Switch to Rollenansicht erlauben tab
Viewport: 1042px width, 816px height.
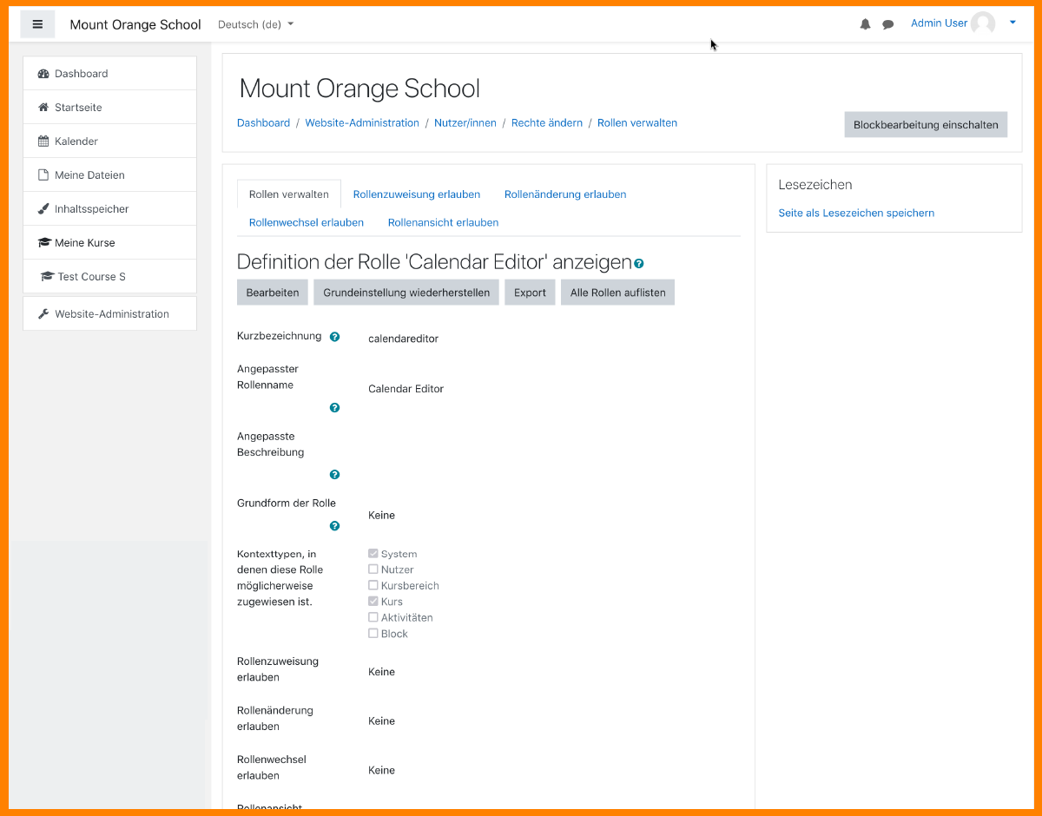443,222
